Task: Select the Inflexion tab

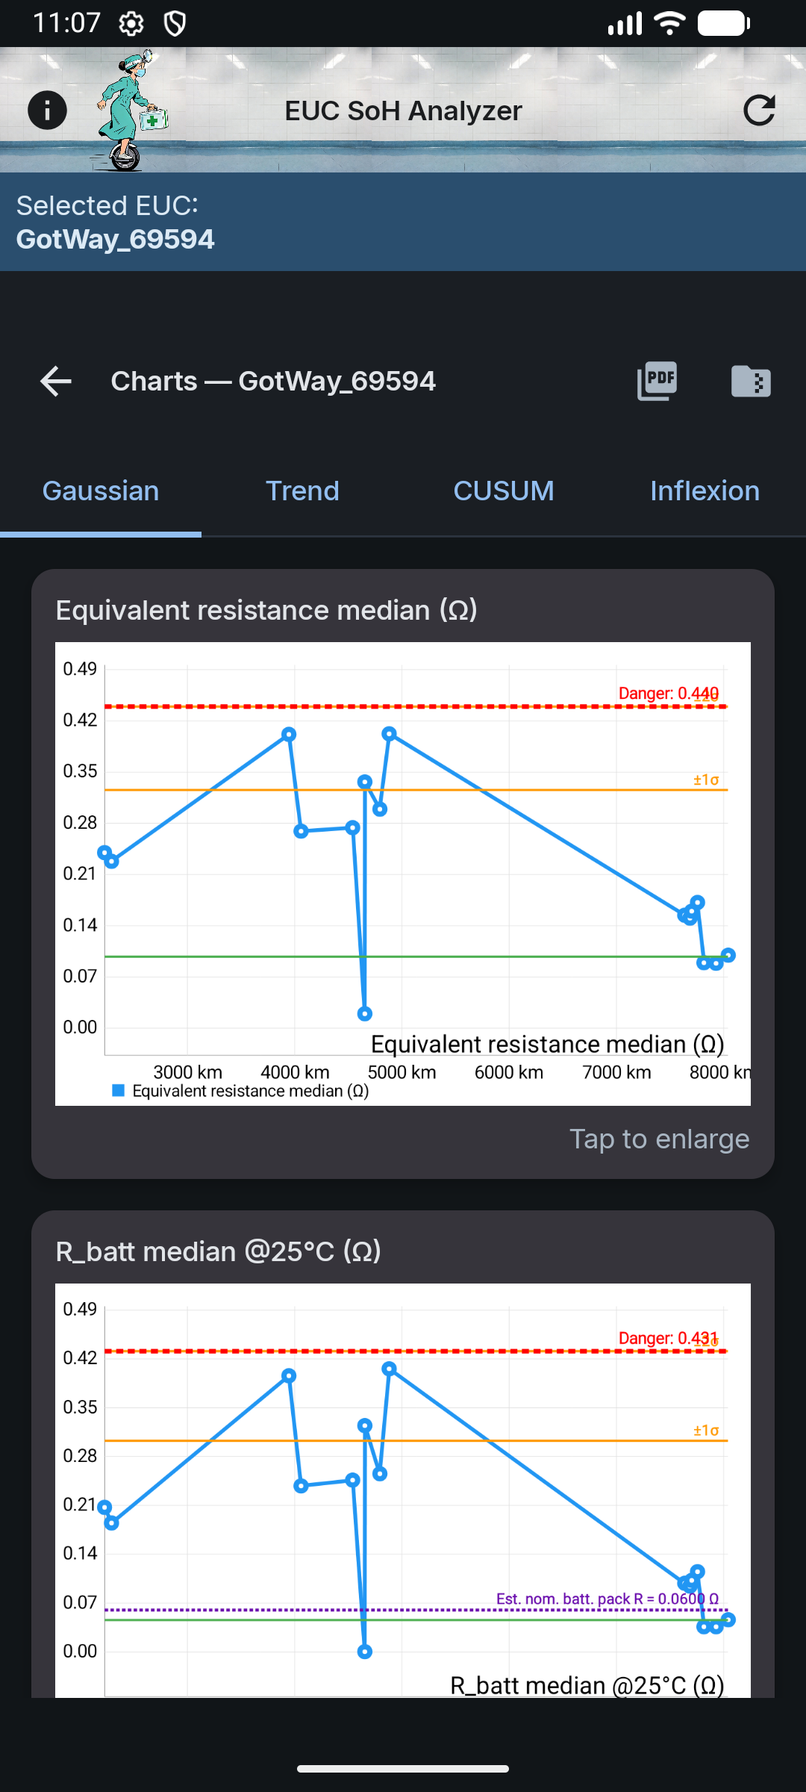Action: tap(705, 491)
